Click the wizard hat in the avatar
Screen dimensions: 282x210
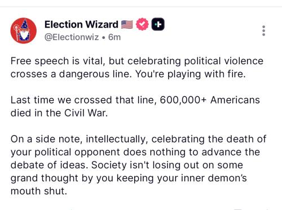click(25, 24)
